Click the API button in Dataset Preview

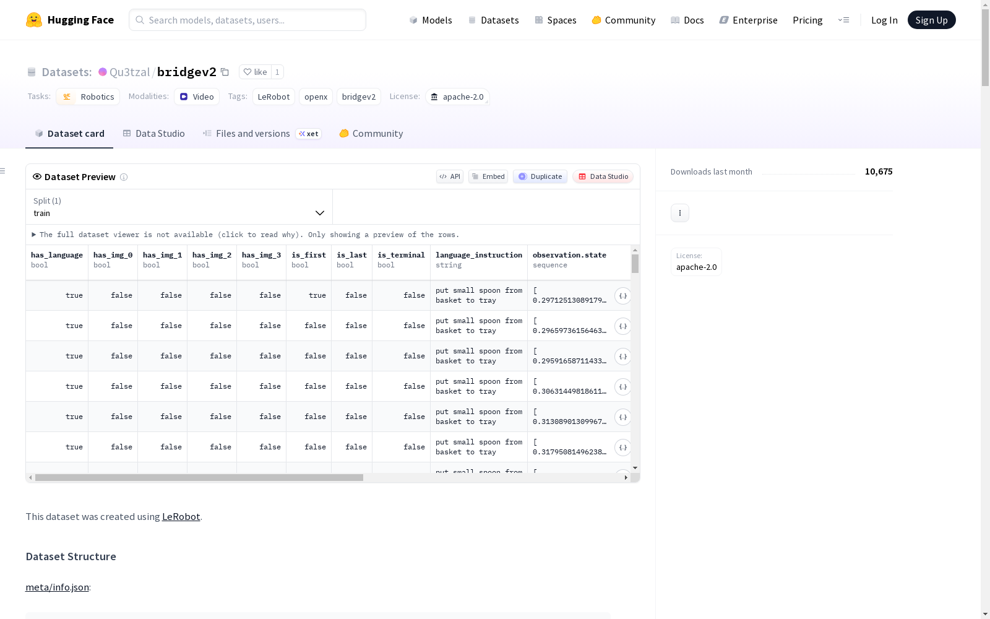pos(450,176)
